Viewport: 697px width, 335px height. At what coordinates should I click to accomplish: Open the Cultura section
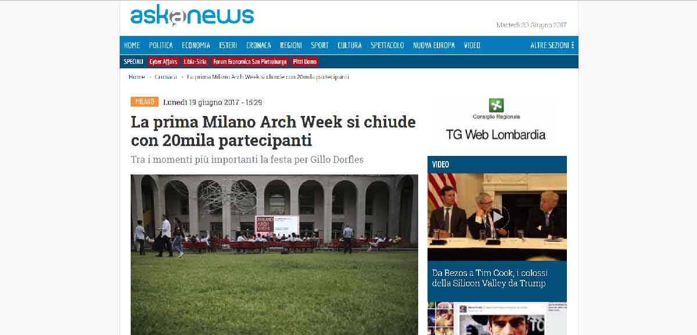click(x=350, y=45)
